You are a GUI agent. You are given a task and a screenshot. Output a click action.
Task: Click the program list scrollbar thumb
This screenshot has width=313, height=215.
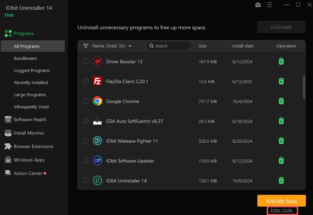(304, 87)
